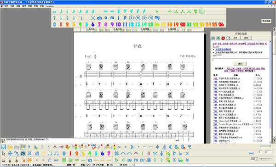Open the zoom percentage dropdown
The image size is (276, 167).
pos(254,159)
